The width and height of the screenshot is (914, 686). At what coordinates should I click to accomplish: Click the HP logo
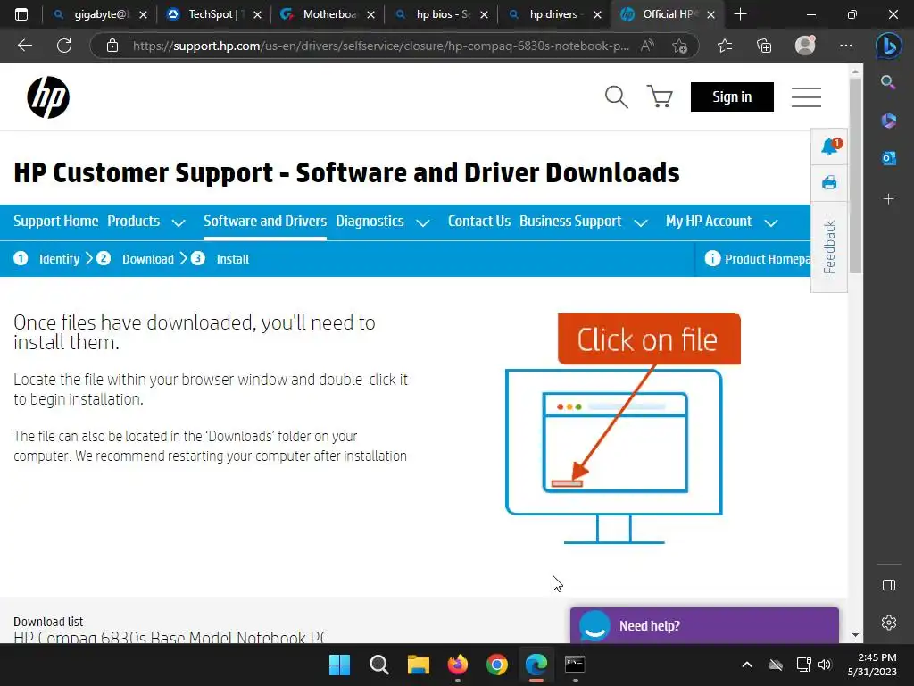pyautogui.click(x=48, y=96)
